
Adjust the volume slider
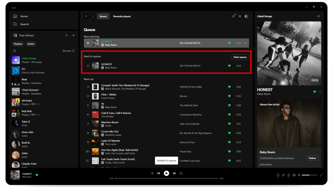tap(309, 175)
